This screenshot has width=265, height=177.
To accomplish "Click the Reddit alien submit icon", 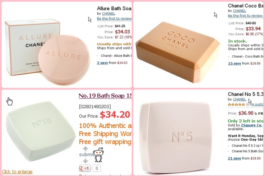I will tap(99, 155).
